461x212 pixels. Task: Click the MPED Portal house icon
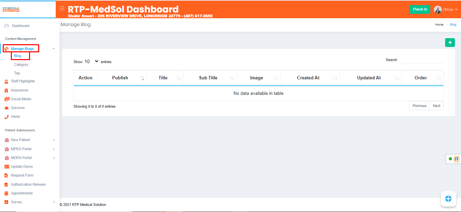(x=7, y=149)
